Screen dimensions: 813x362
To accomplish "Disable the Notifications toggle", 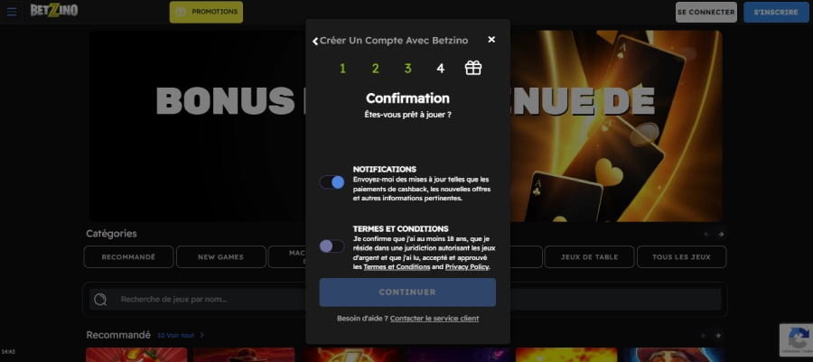I will coord(332,182).
